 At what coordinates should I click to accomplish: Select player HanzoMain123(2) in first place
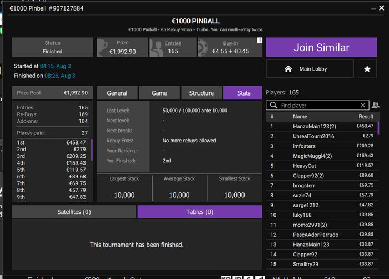pyautogui.click(x=322, y=126)
